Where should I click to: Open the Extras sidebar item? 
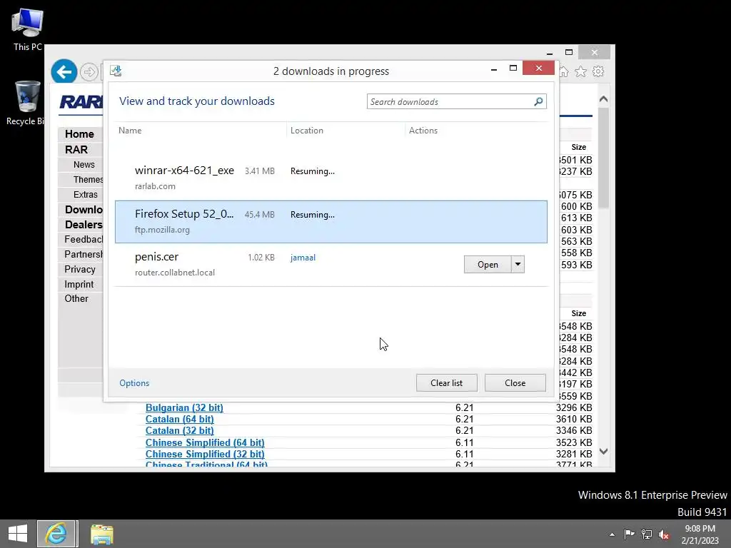[x=86, y=194]
